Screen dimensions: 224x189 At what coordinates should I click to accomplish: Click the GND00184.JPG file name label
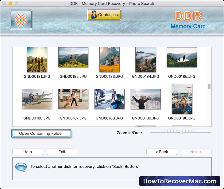[x=145, y=77]
